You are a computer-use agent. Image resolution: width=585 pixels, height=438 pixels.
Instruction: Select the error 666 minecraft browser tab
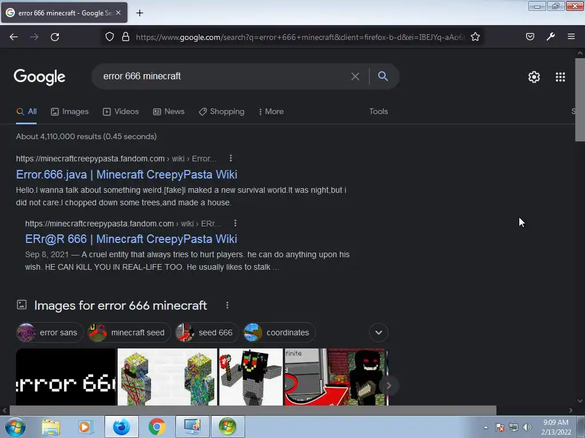[x=64, y=13]
